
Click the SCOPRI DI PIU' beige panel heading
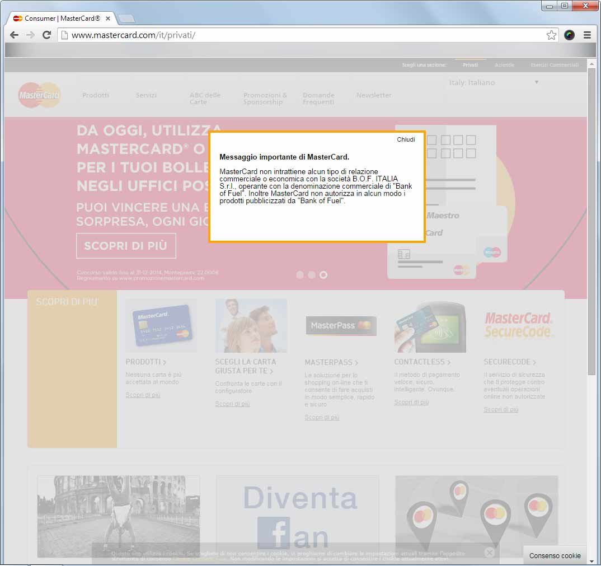[x=68, y=302]
